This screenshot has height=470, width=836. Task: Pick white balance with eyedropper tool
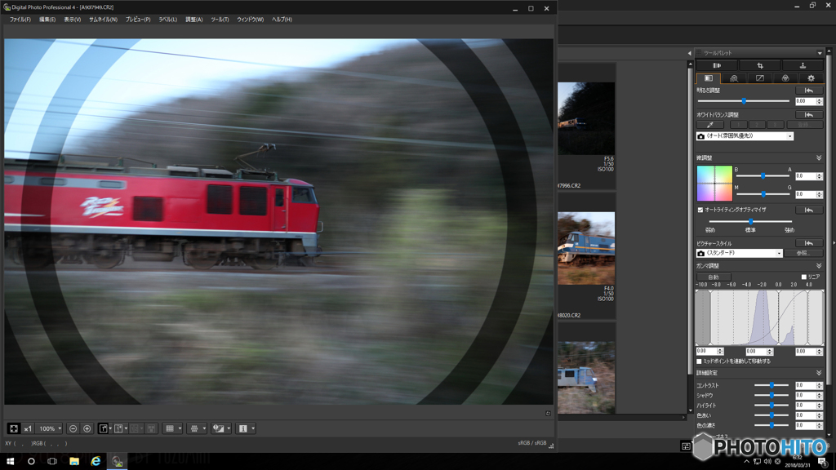coord(710,125)
